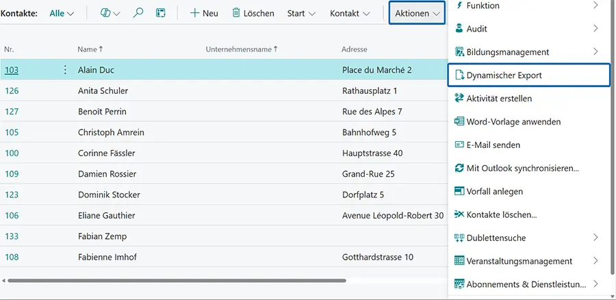Choose Word-Vorlage anwenden menu entry

pos(529,121)
